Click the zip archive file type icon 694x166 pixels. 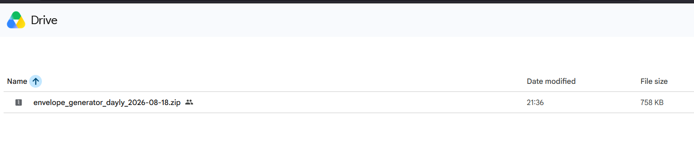19,102
